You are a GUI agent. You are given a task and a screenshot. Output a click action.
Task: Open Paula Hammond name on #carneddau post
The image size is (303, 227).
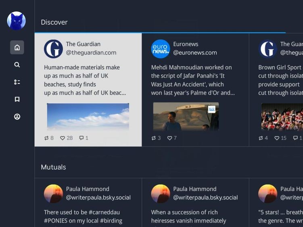(x=88, y=189)
